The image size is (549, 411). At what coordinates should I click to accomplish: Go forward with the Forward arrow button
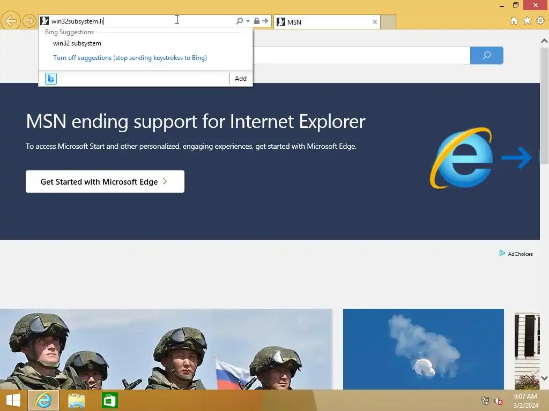click(29, 21)
